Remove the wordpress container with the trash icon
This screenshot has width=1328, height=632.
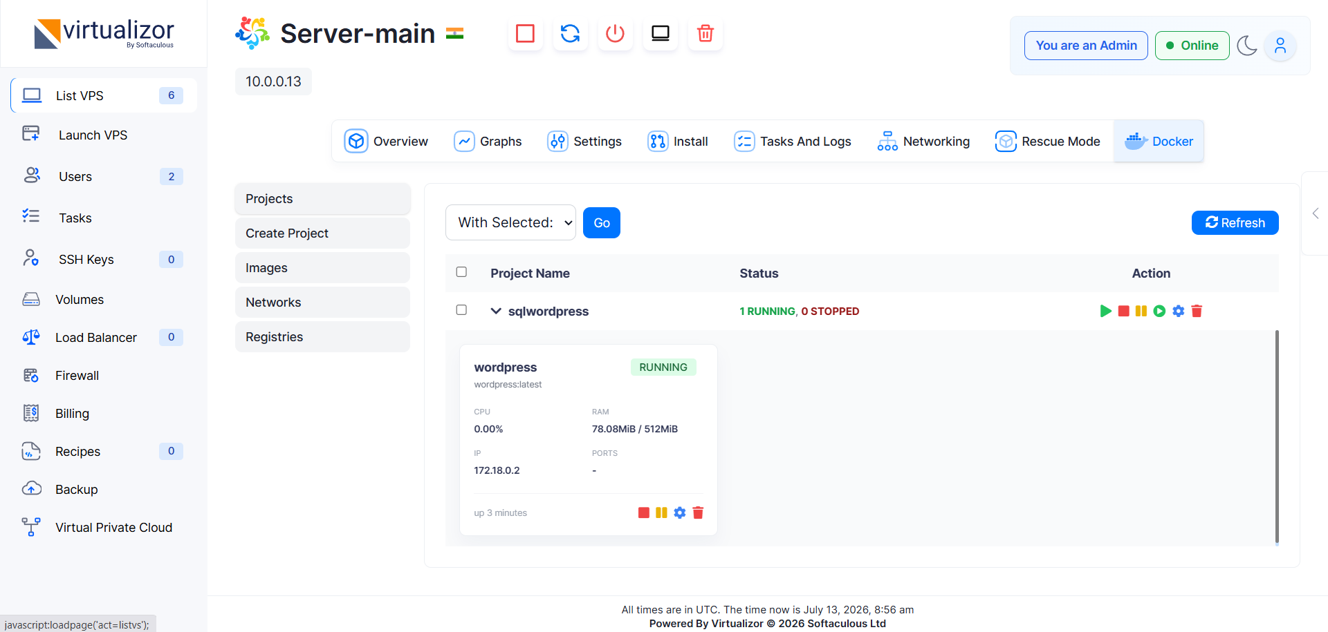pyautogui.click(x=698, y=513)
